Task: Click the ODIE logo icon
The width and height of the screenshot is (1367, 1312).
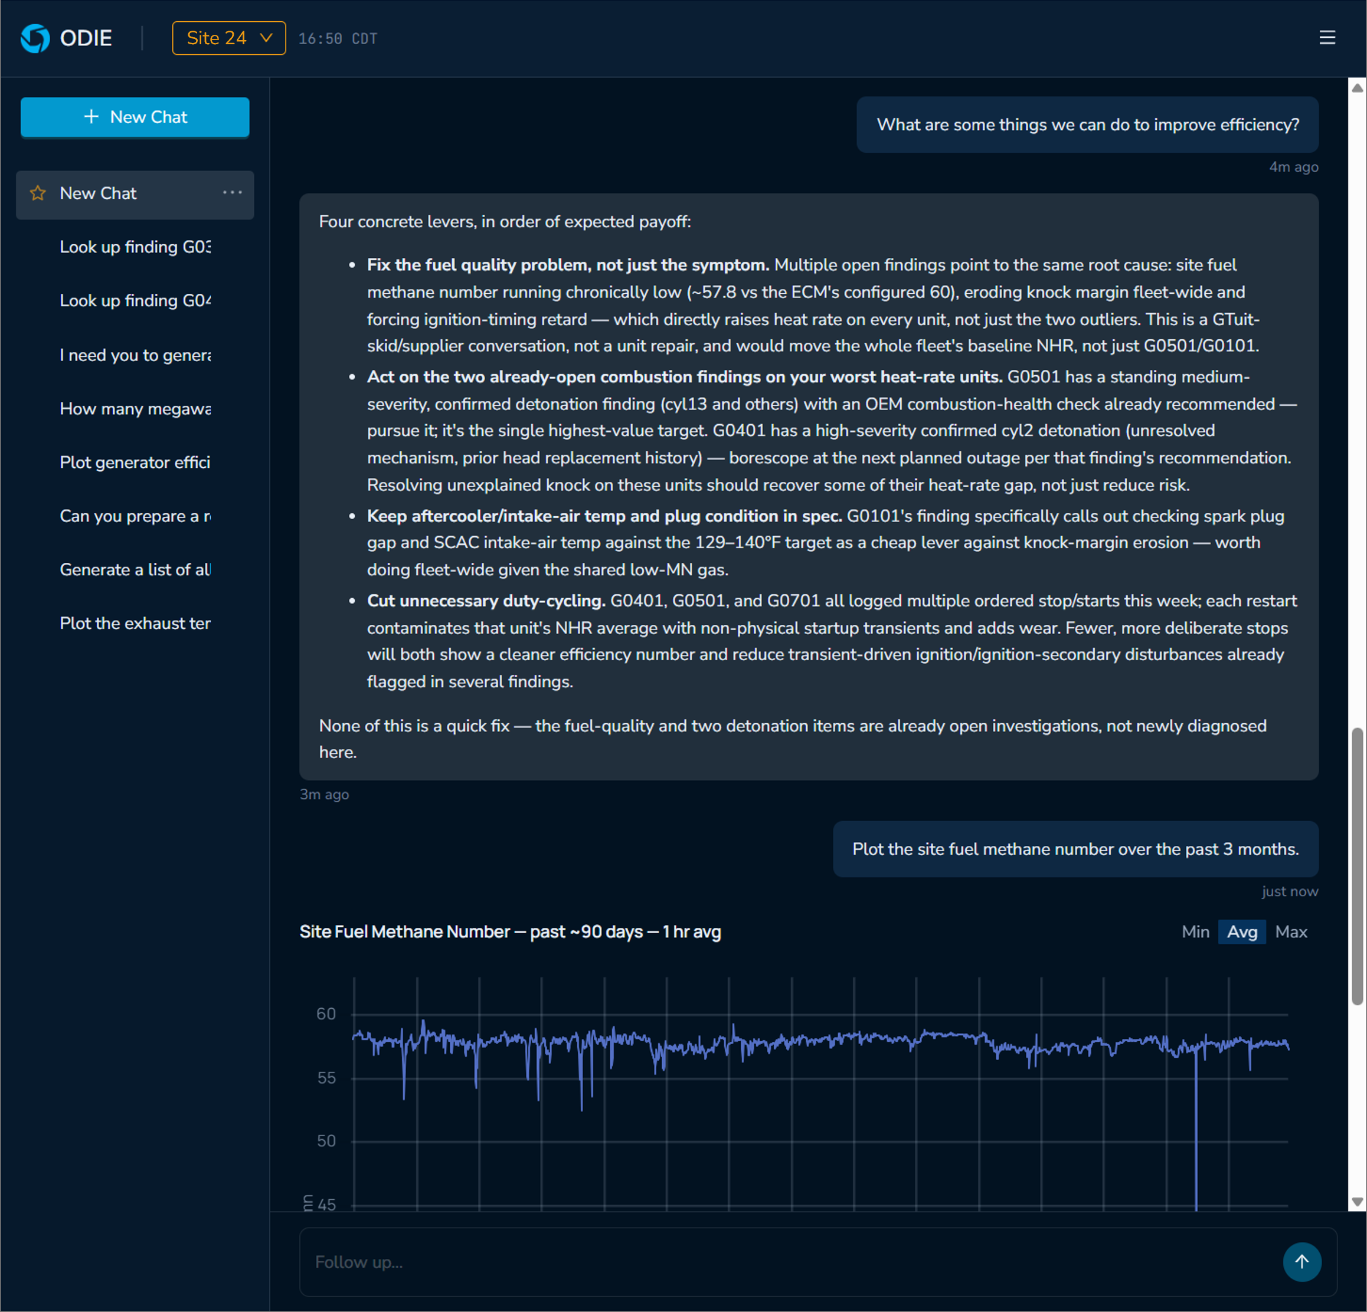Action: pyautogui.click(x=35, y=38)
